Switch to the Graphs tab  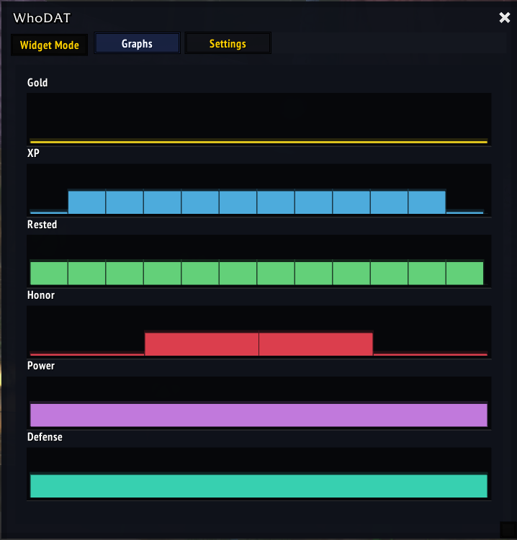(137, 44)
